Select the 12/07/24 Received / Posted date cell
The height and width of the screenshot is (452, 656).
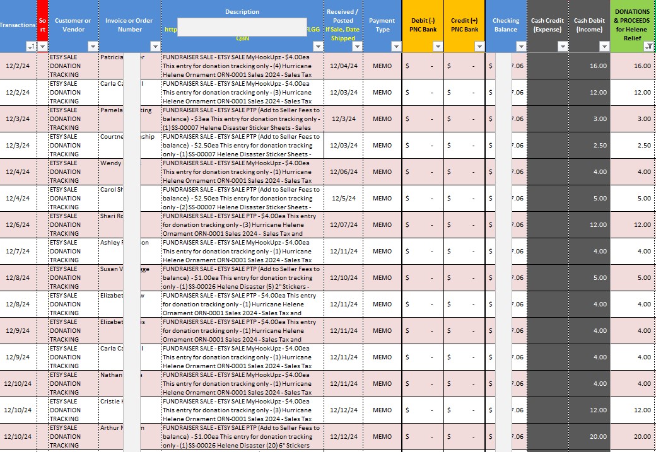343,225
